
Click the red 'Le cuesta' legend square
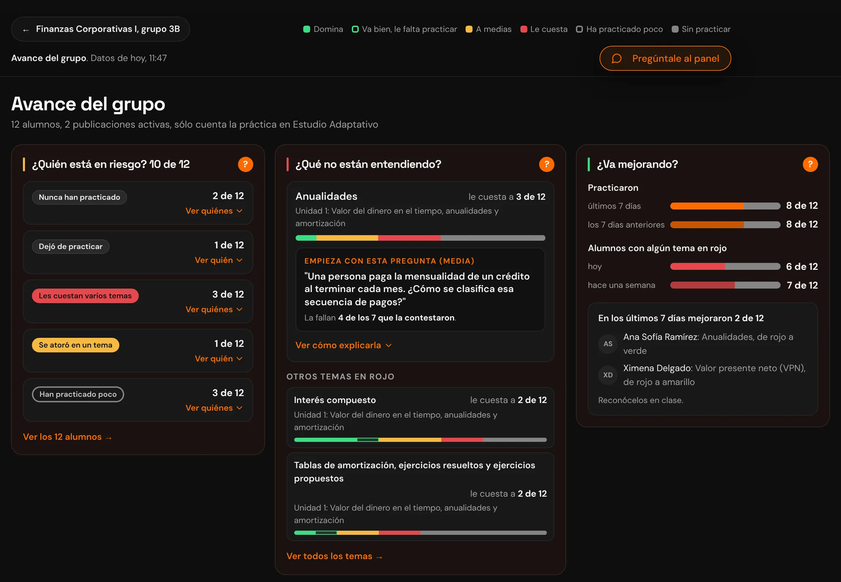coord(523,29)
